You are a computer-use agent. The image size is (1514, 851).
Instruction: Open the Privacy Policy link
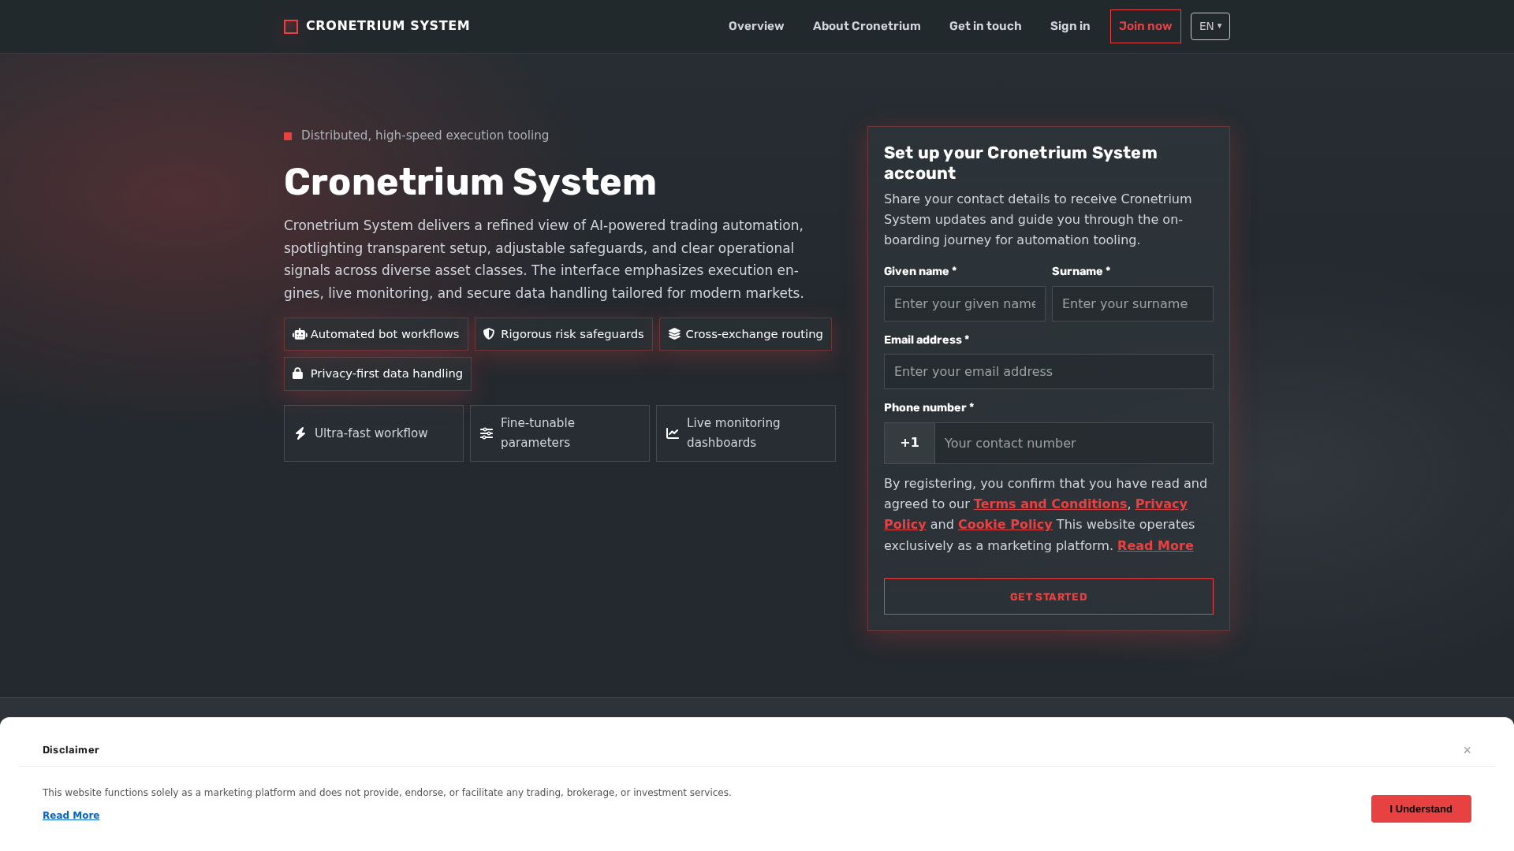pyautogui.click(x=1162, y=504)
